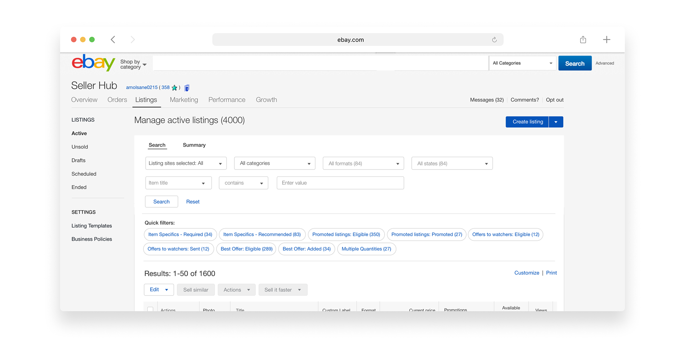This screenshot has width=685, height=338.
Task: Filter by Best Offer: Eligible (289)
Action: (246, 249)
